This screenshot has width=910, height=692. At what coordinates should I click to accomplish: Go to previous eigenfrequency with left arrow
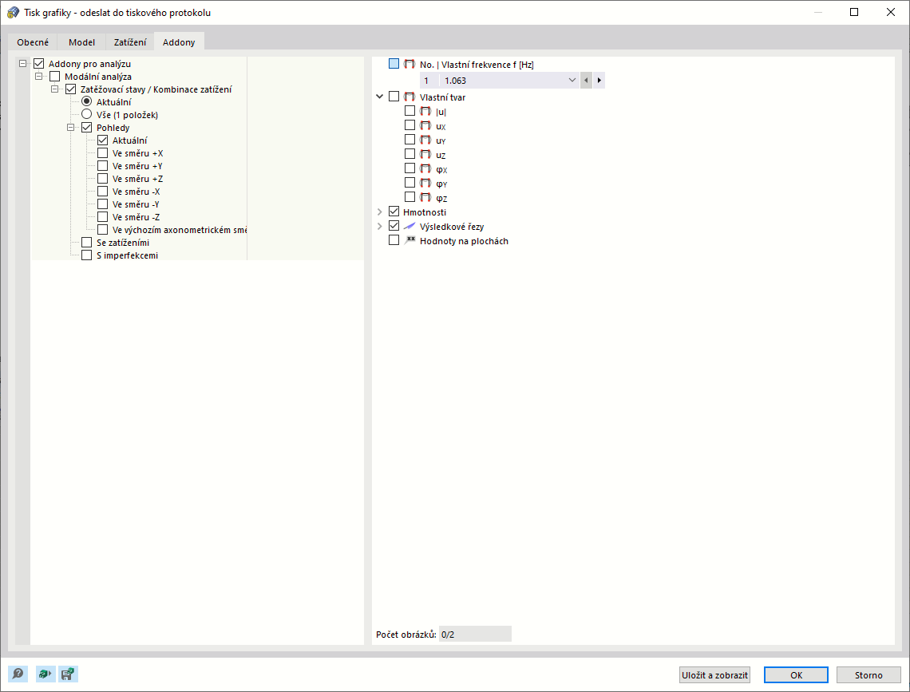pyautogui.click(x=586, y=80)
